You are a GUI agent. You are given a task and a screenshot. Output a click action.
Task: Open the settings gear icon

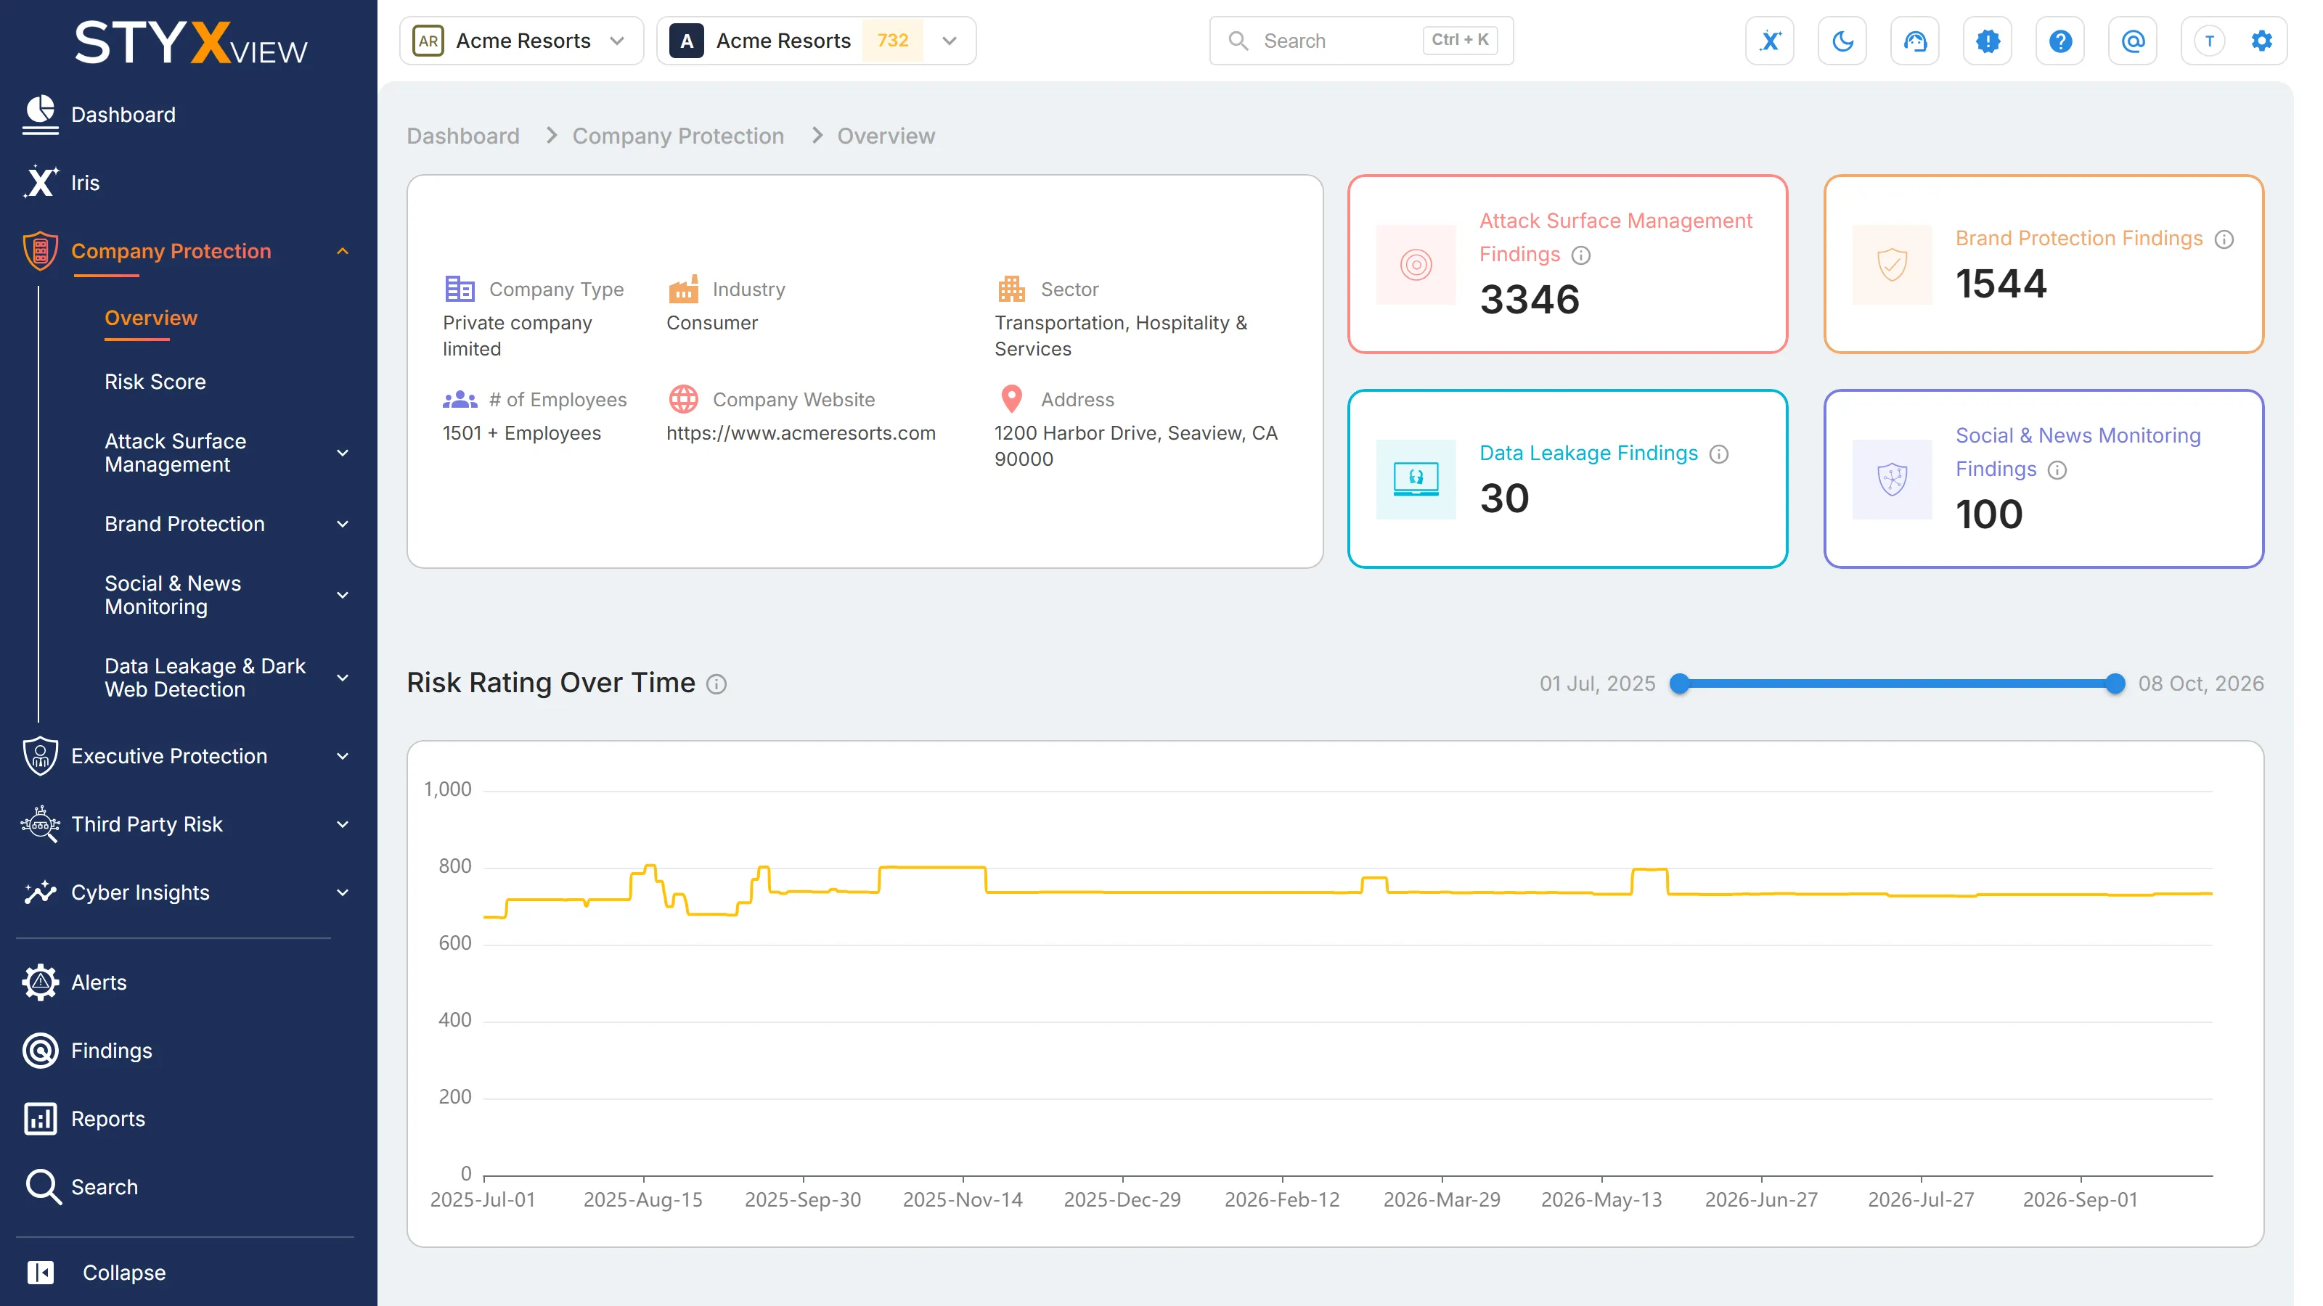2261,41
